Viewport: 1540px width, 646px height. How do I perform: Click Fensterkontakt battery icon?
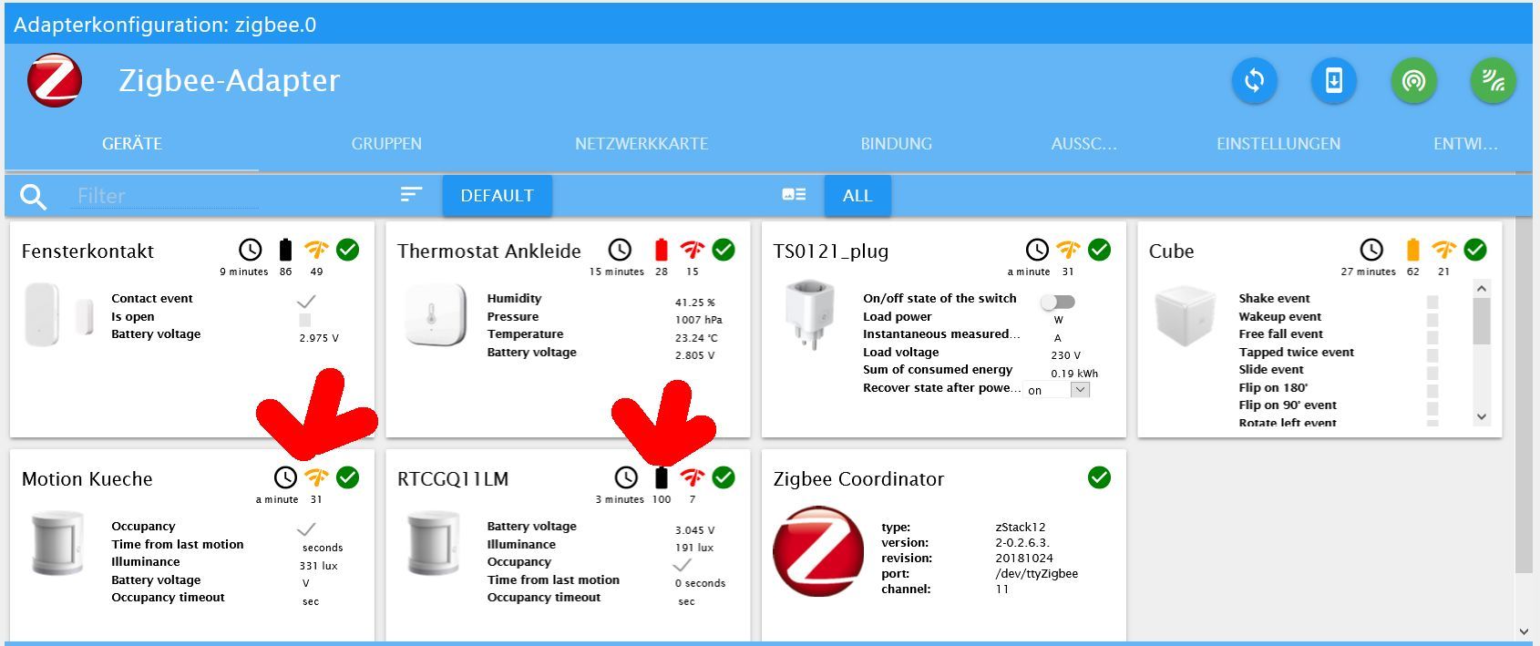pyautogui.click(x=285, y=250)
